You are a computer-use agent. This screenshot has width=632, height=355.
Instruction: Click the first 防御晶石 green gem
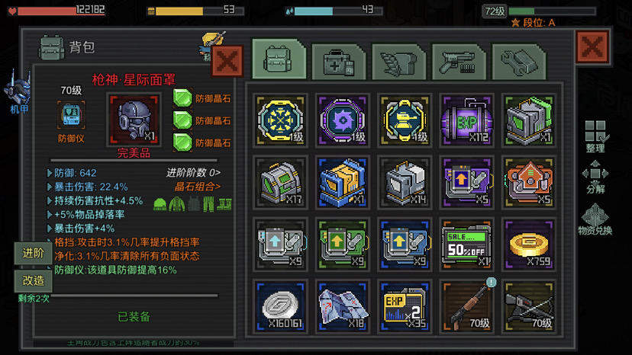click(182, 98)
